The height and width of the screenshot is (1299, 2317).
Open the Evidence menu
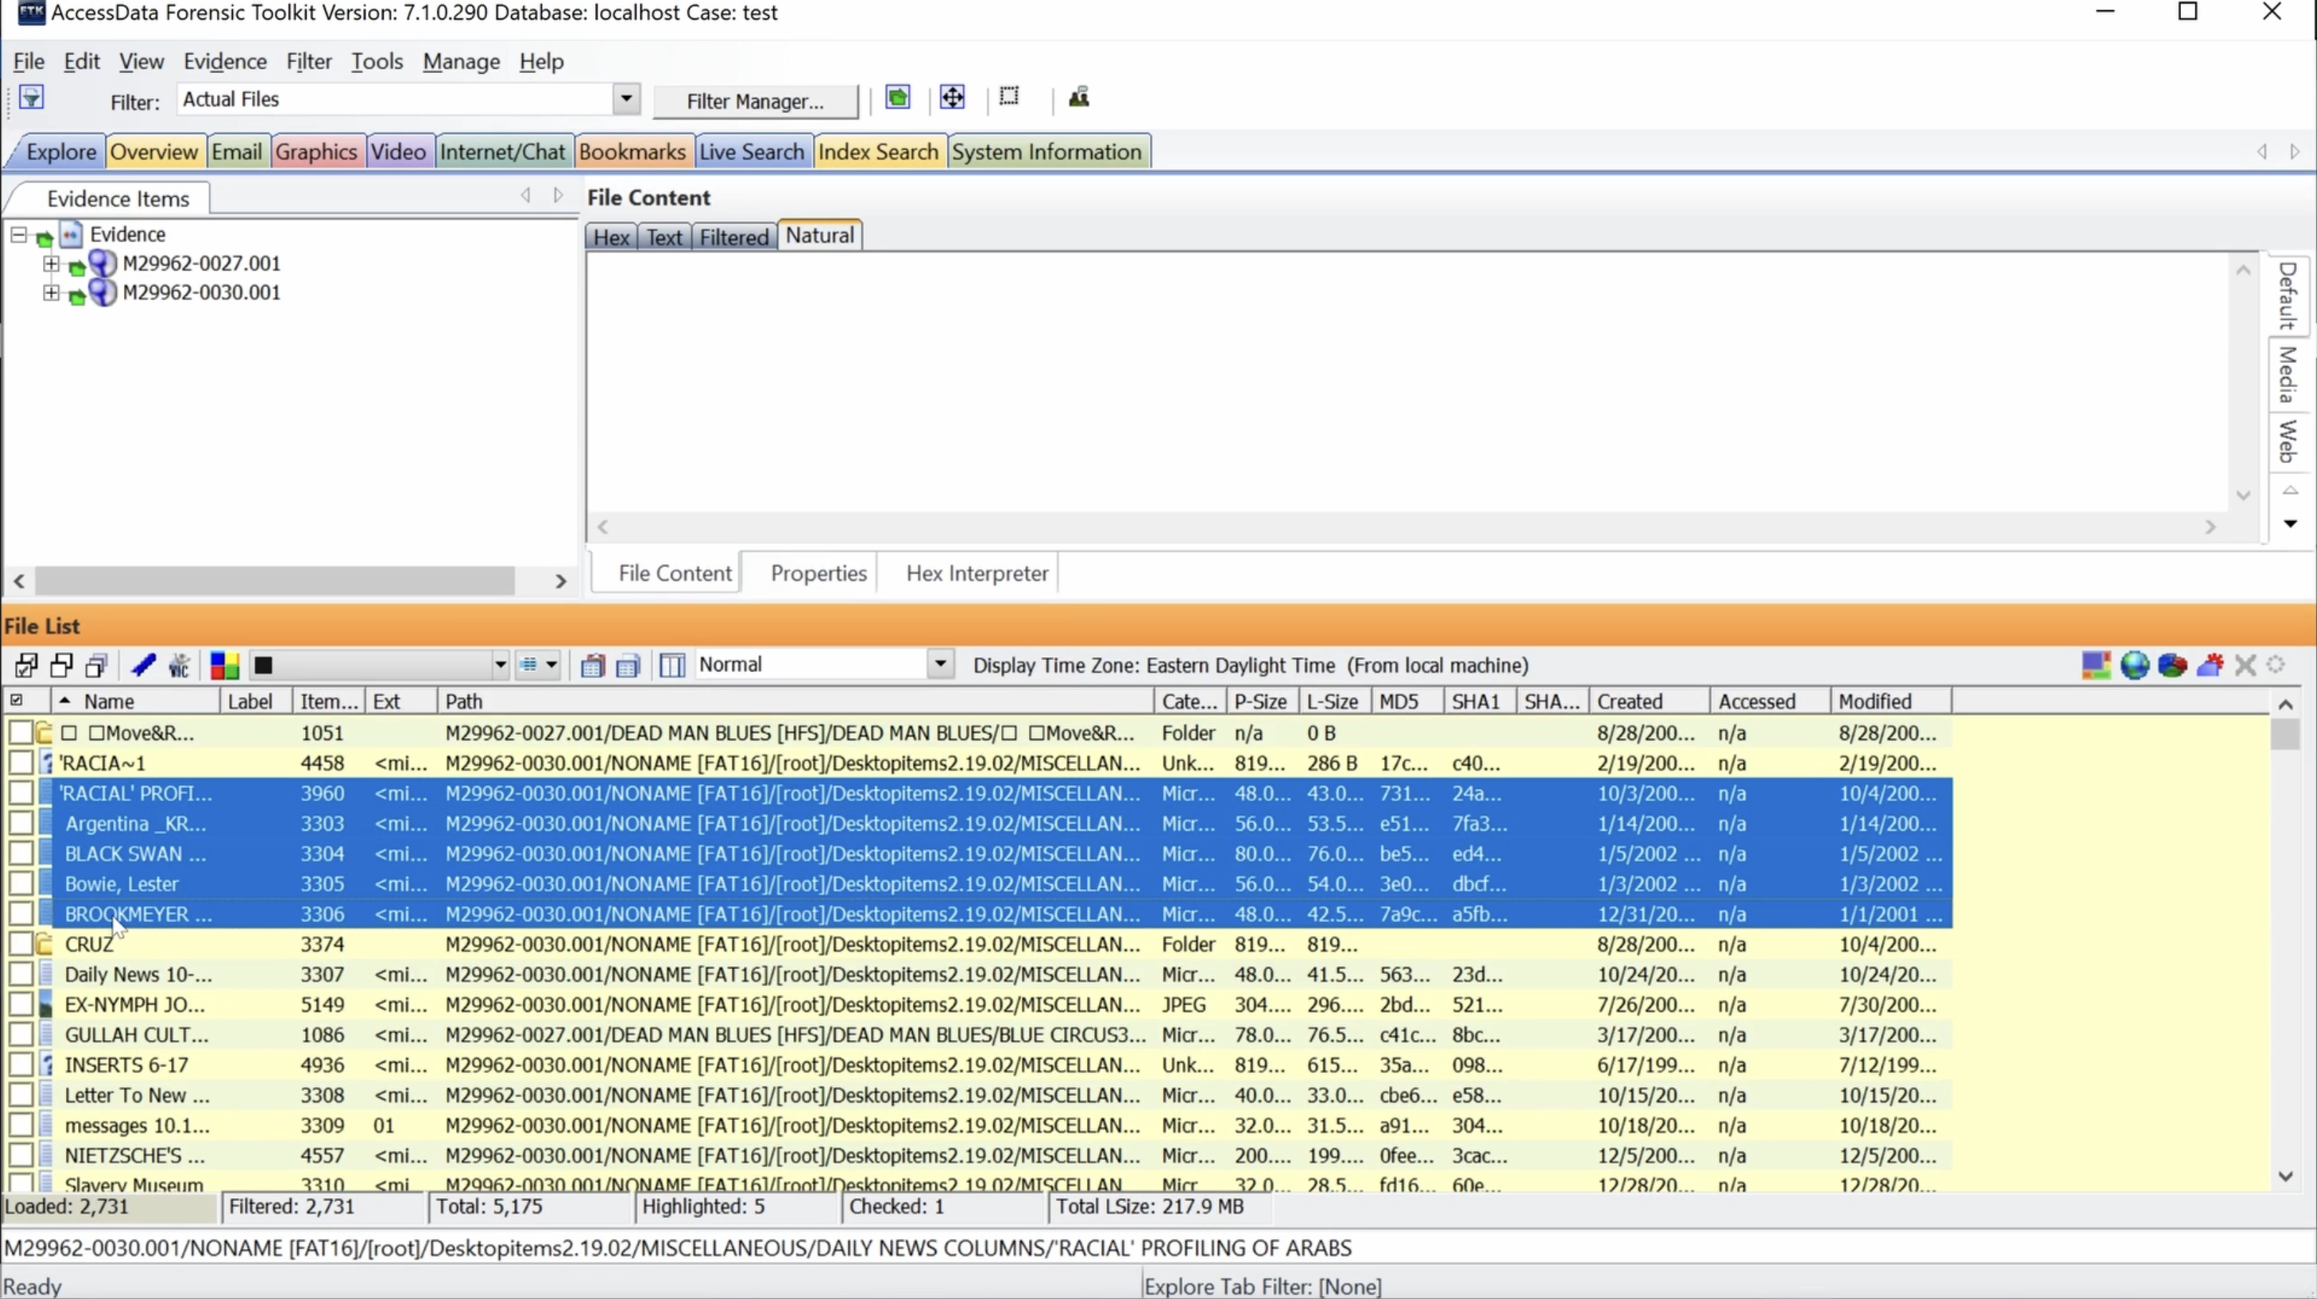(225, 61)
